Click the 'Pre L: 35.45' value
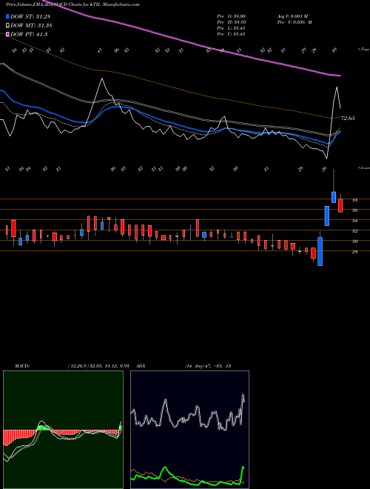Image resolution: width=370 pixels, height=489 pixels. (232, 28)
